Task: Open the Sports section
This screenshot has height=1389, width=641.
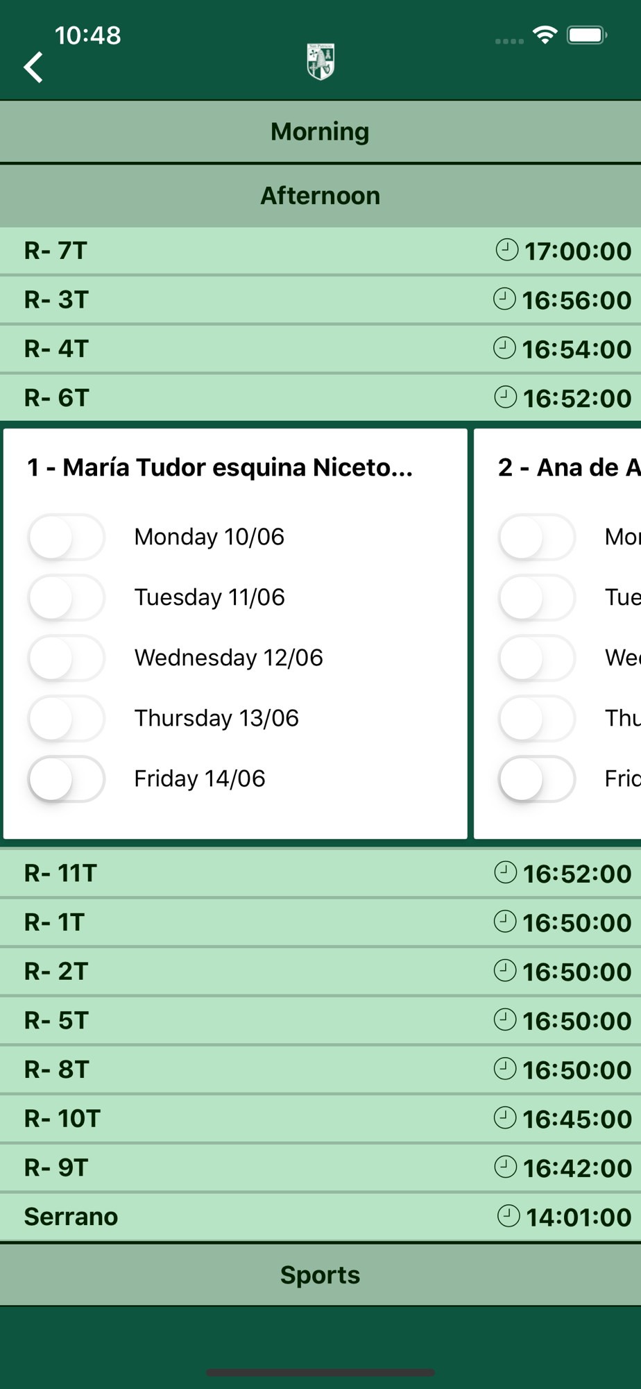Action: 320,1275
